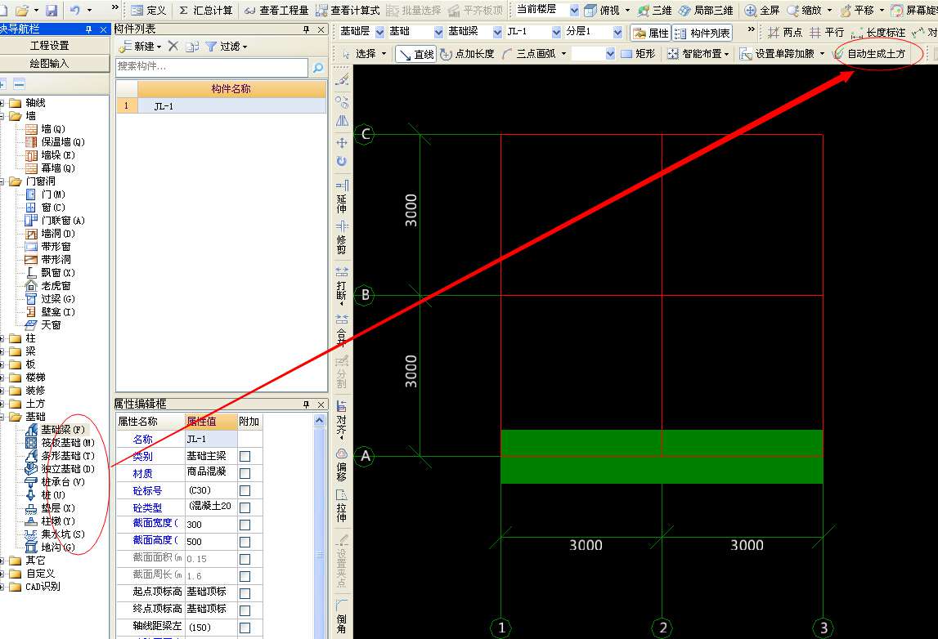
Task: Save the project with the floppy disk icon
Action: tap(52, 10)
